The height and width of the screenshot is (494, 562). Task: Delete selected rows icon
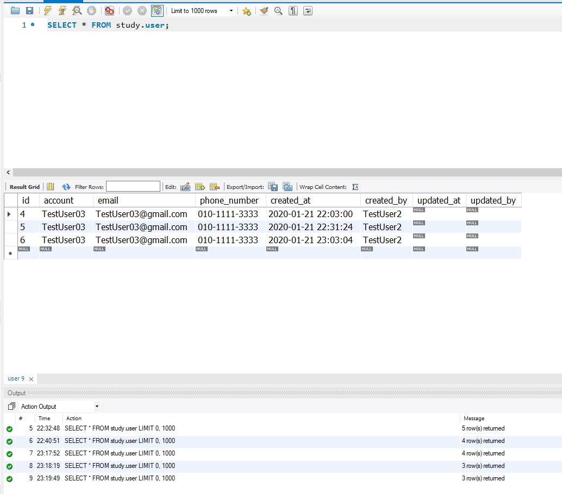click(214, 187)
